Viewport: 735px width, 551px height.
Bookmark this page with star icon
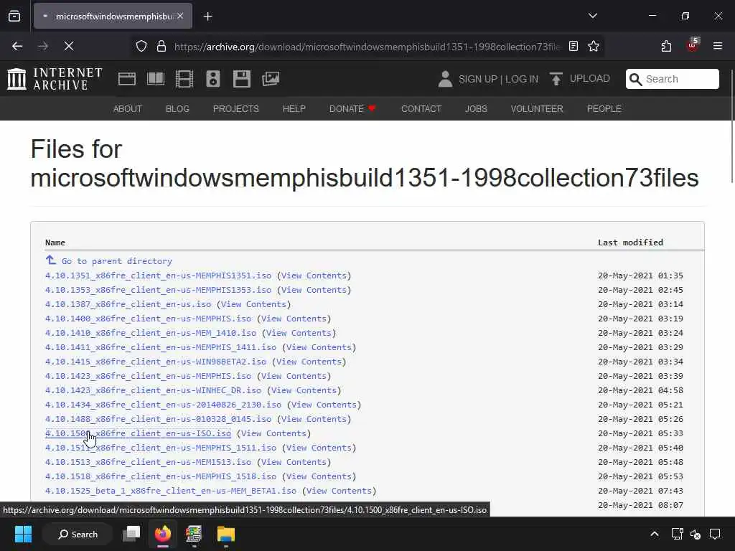click(594, 46)
